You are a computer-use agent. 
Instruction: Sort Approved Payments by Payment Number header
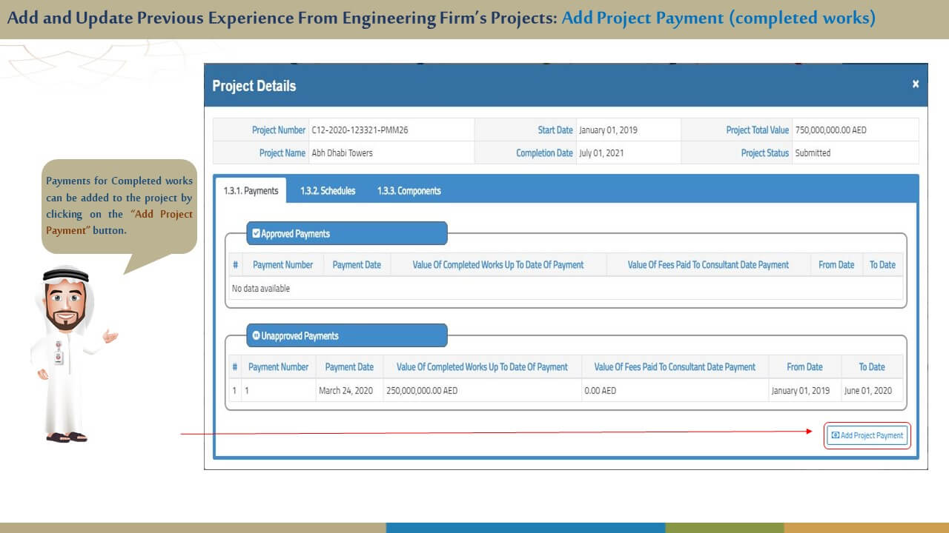[x=282, y=265]
